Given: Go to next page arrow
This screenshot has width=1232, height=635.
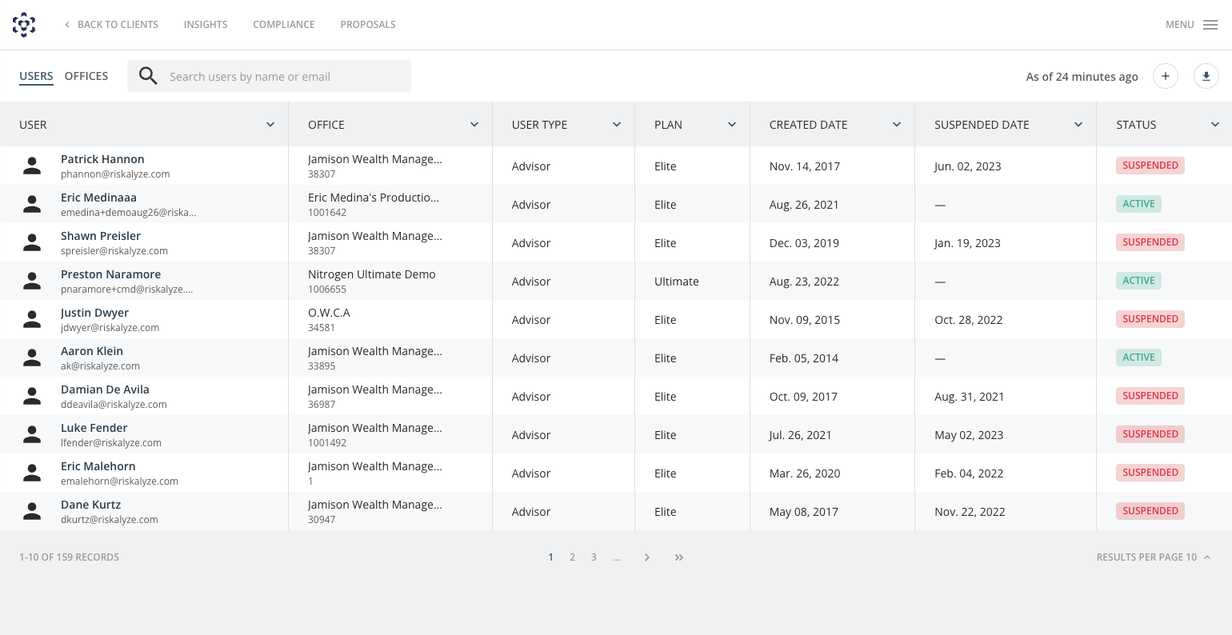Looking at the screenshot, I should 647,557.
